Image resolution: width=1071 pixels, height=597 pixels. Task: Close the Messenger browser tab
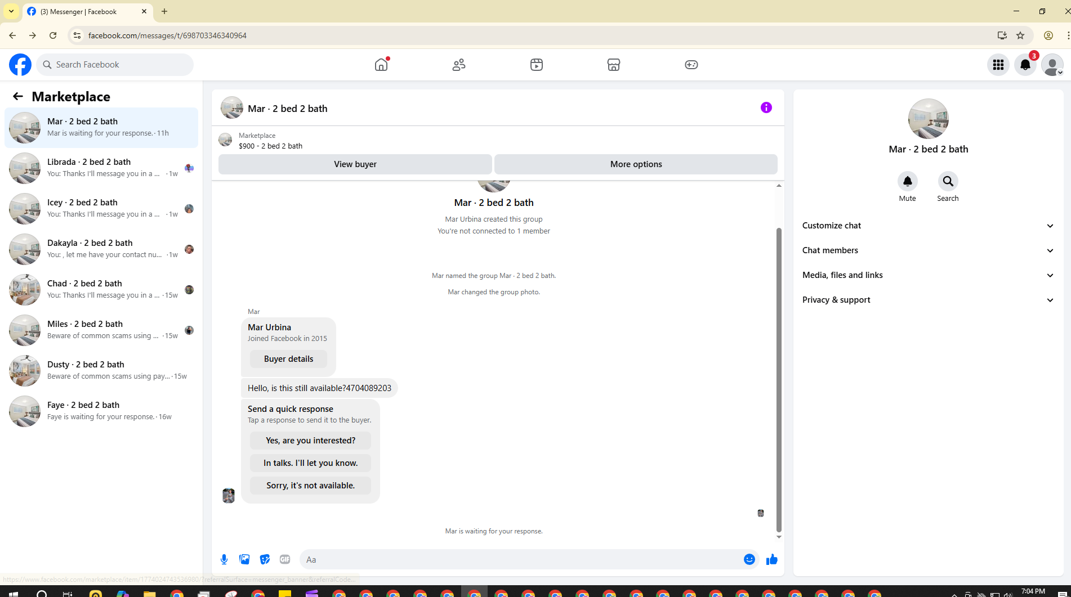tap(144, 11)
